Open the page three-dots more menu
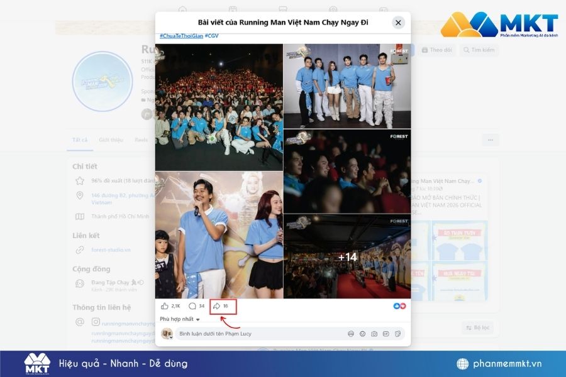This screenshot has height=377, width=566. (x=491, y=140)
